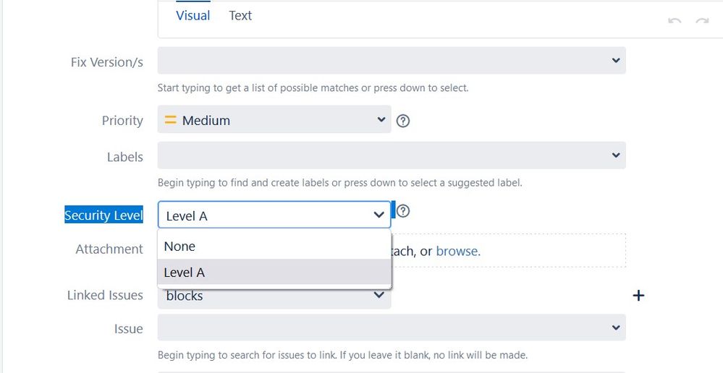The image size is (723, 373).
Task: Click the highlighted Security Level label
Action: pos(103,215)
